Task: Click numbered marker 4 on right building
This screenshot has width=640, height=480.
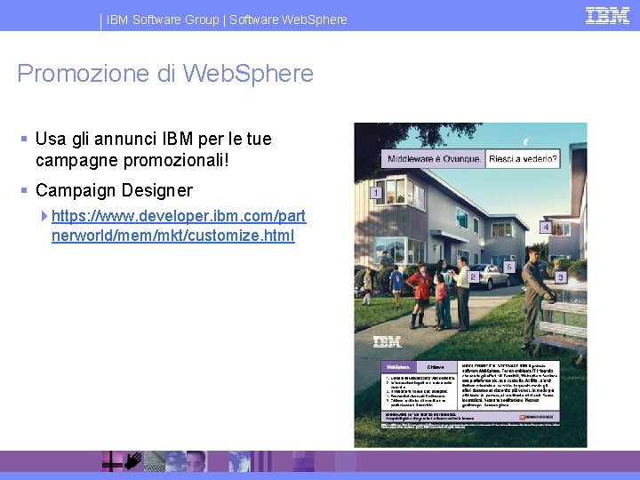Action: [x=546, y=227]
